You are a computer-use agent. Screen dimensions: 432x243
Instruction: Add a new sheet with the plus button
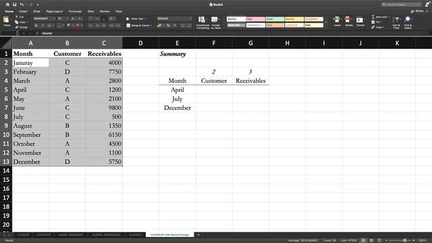[198, 235]
